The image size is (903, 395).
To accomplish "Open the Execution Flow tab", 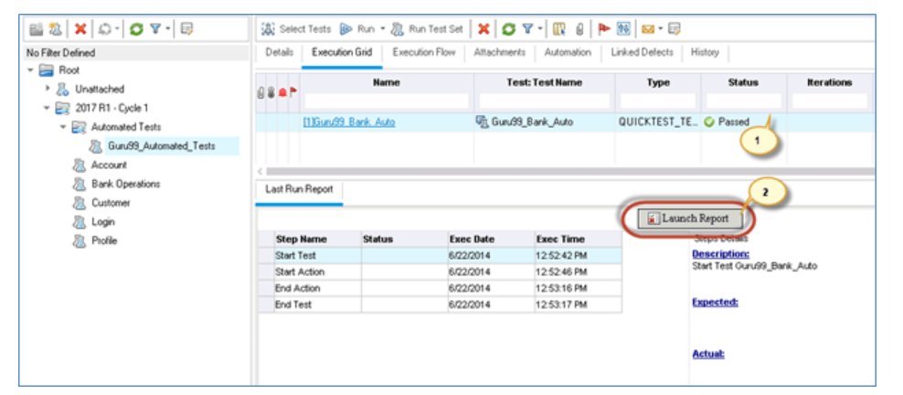I will (424, 52).
